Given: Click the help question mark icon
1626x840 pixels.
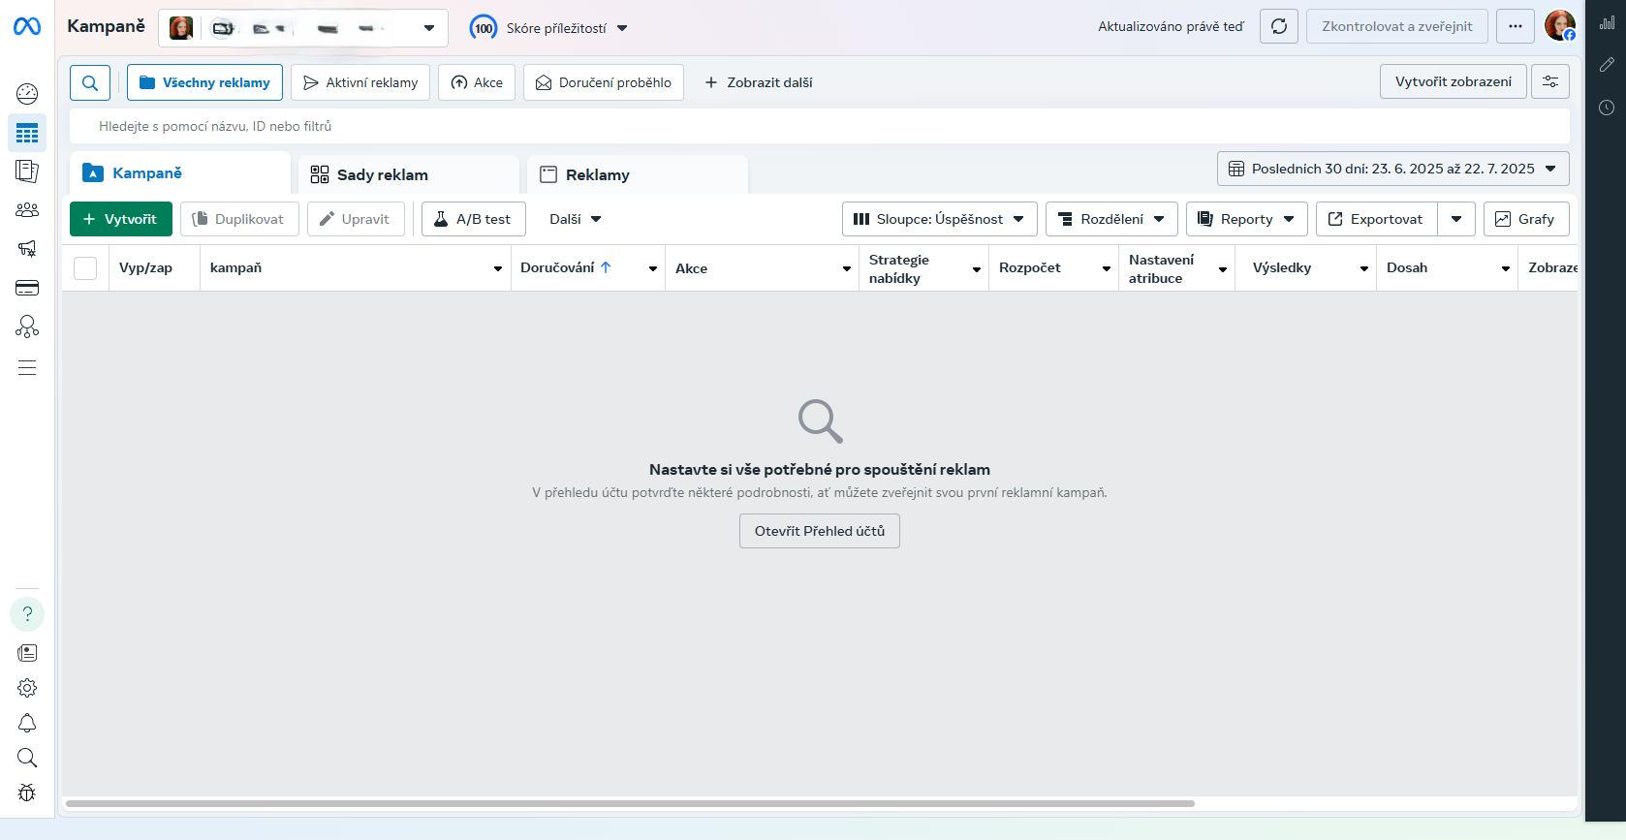Looking at the screenshot, I should 27,614.
